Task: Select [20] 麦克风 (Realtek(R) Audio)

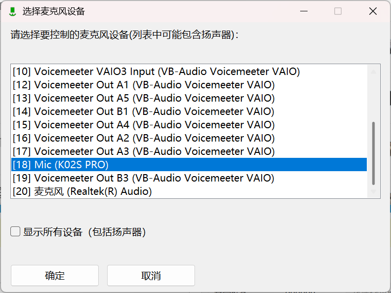Action: [189, 191]
